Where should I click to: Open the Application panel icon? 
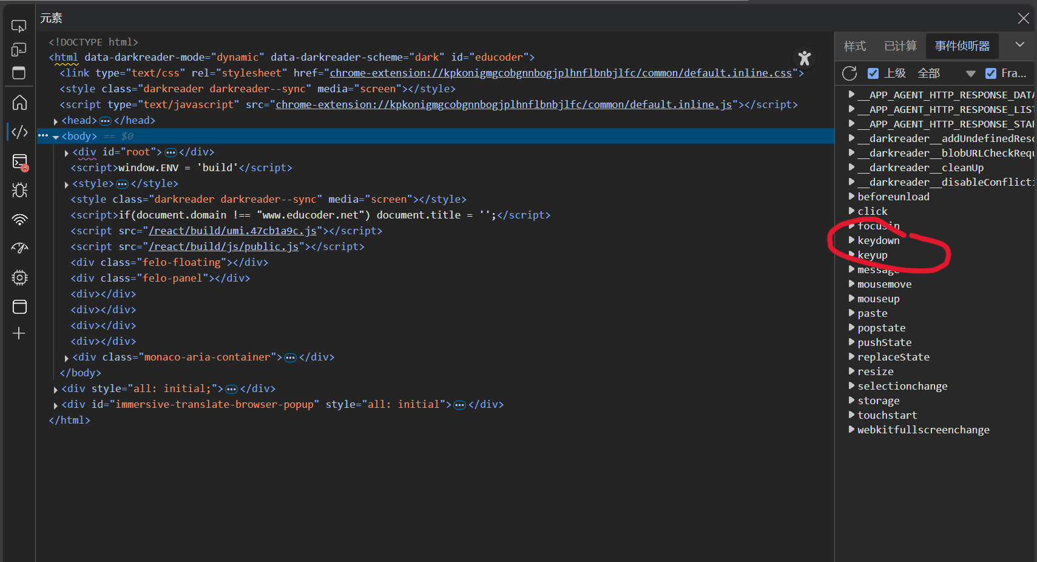coord(19,306)
